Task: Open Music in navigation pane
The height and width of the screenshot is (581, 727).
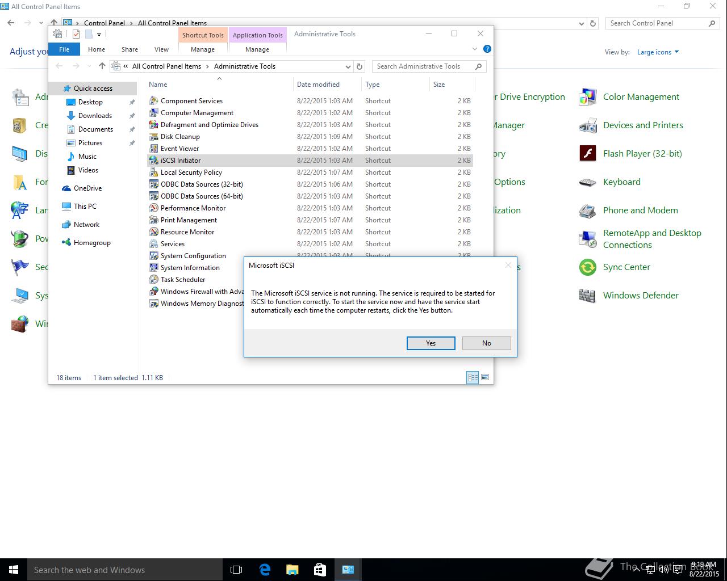Action: coord(87,157)
